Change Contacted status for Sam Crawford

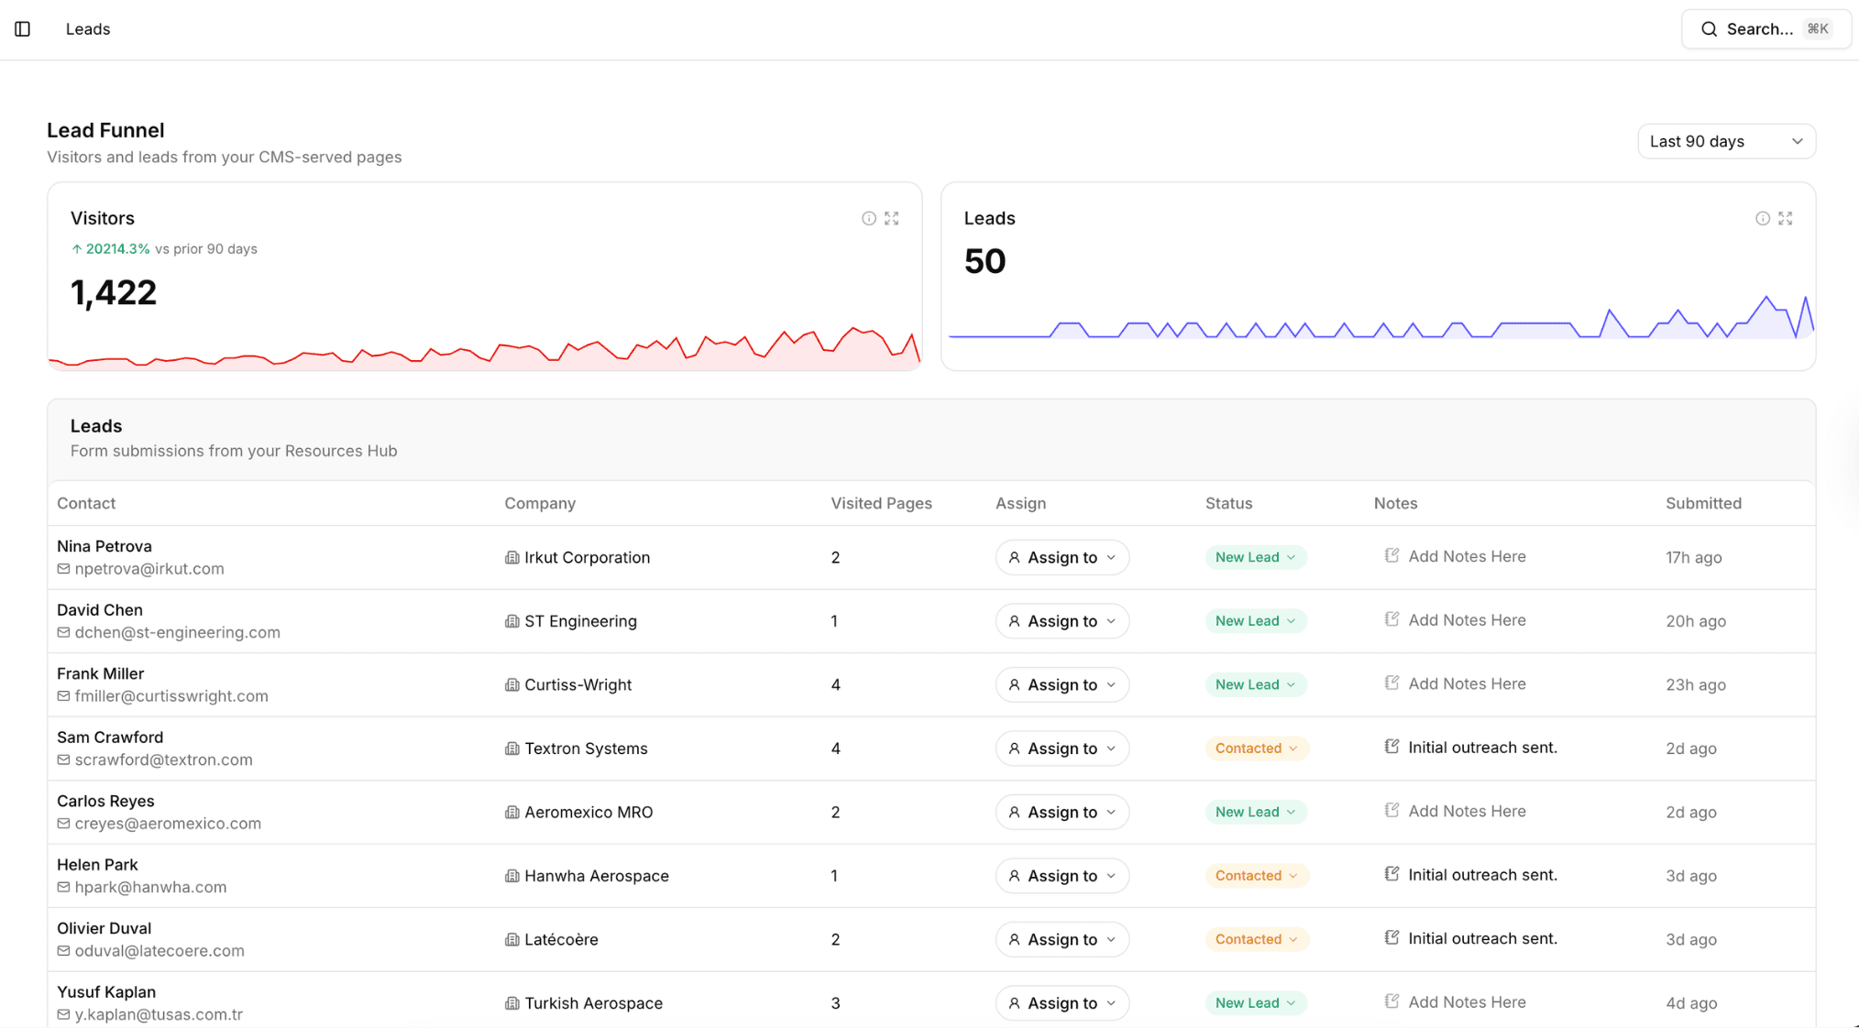(1256, 749)
